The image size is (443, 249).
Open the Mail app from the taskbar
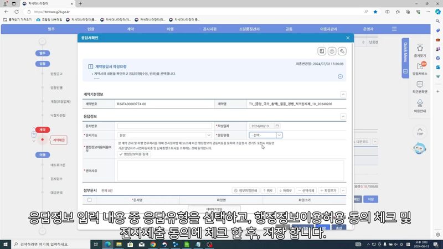tap(142, 244)
